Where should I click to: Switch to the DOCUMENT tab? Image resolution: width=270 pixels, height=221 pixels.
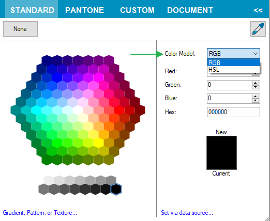pyautogui.click(x=190, y=10)
